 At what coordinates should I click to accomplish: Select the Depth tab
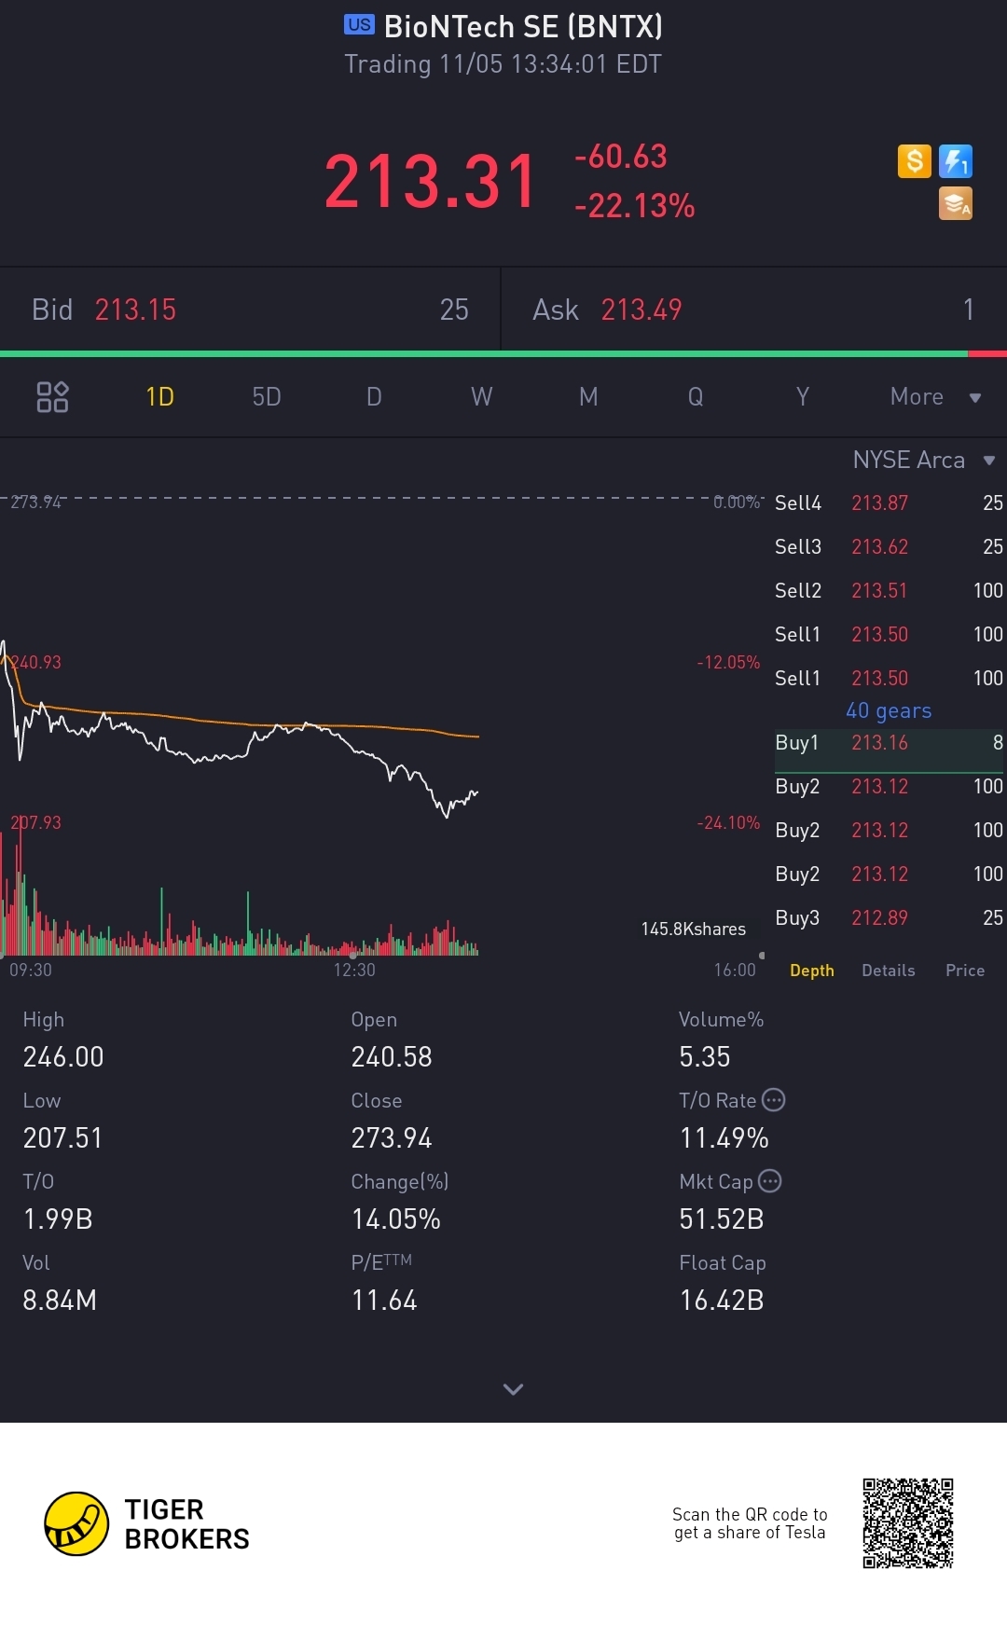(x=812, y=971)
